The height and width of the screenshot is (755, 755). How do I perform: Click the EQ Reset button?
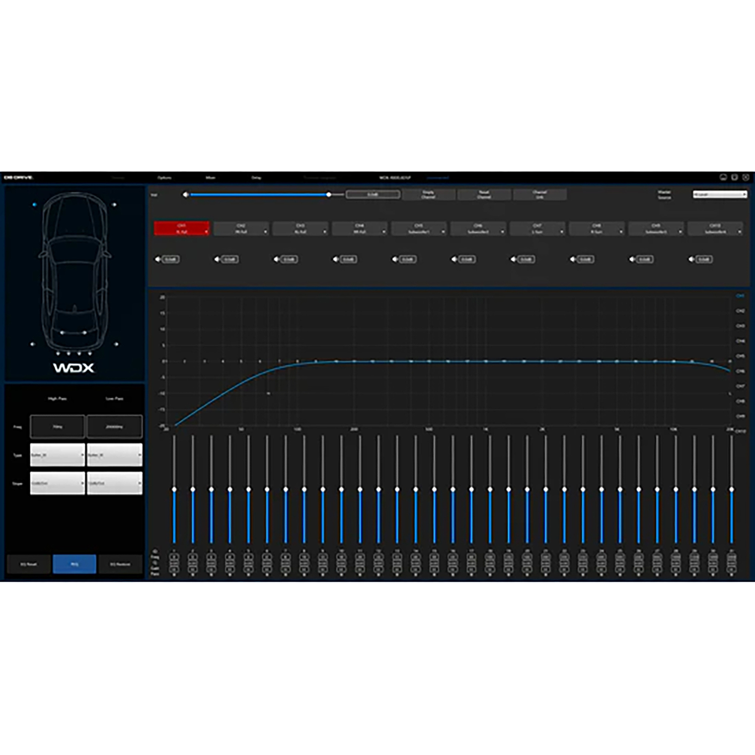point(29,564)
